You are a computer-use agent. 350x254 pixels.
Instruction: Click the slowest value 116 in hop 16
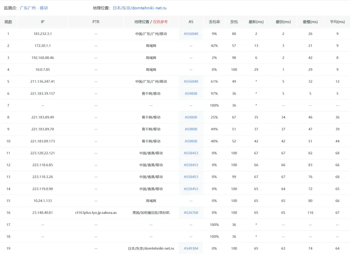(x=310, y=212)
